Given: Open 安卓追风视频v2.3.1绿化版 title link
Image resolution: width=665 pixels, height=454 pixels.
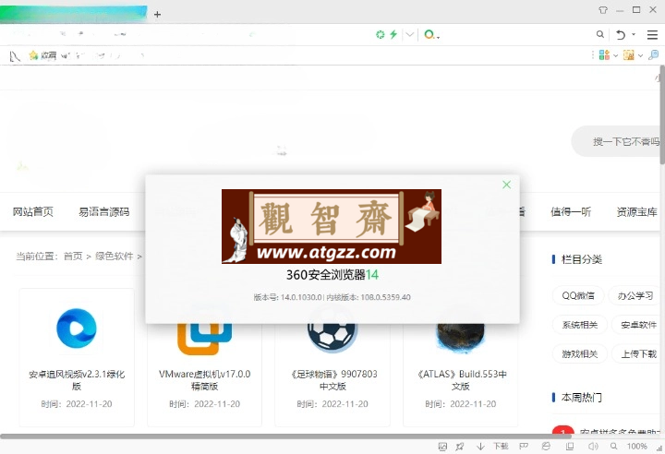Looking at the screenshot, I should (77, 380).
